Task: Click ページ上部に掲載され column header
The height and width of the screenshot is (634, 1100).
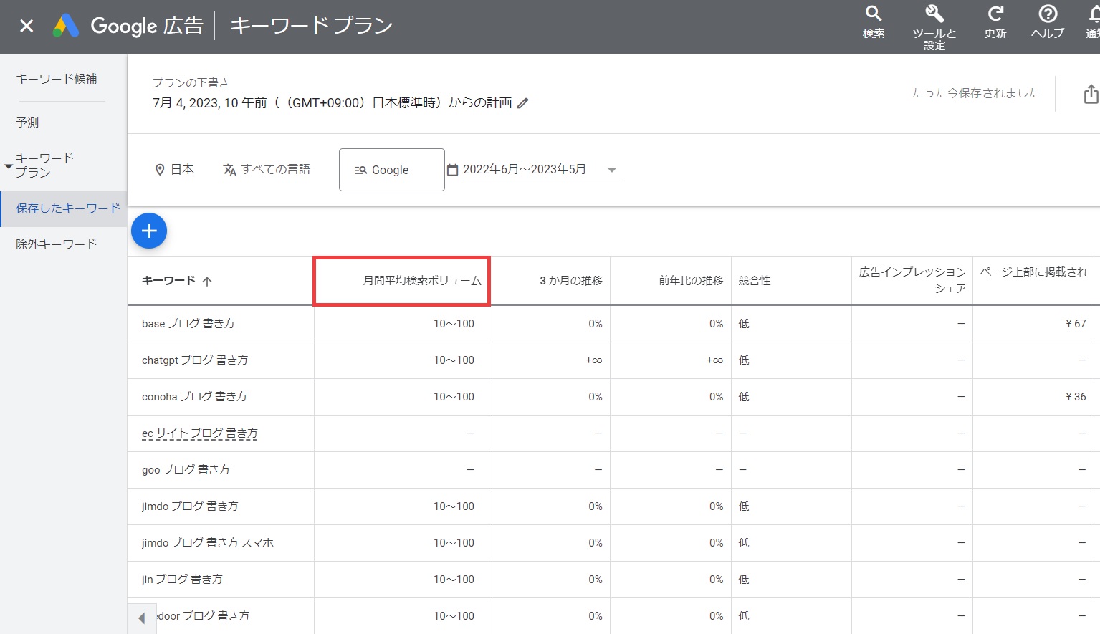Action: pos(1033,272)
